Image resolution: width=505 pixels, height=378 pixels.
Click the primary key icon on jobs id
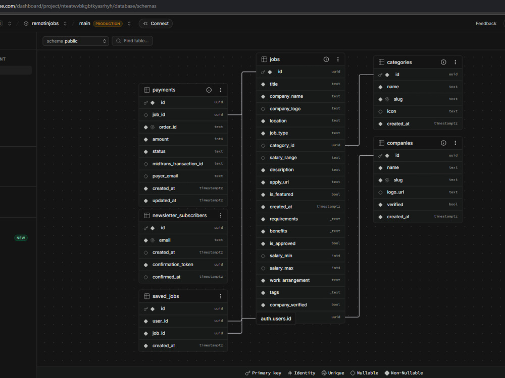(263, 72)
